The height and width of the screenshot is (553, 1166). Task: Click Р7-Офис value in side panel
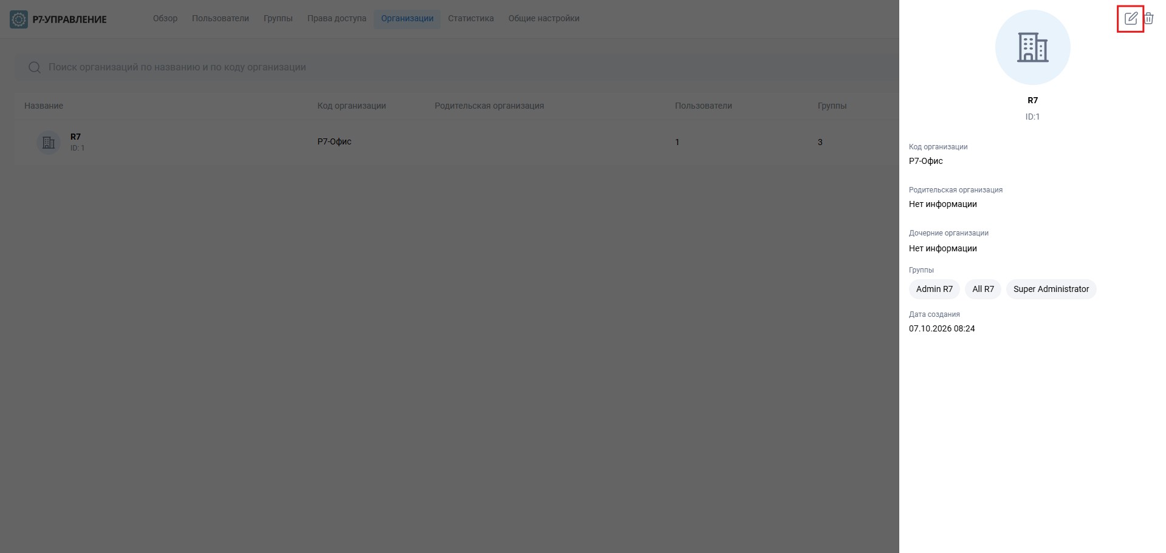click(x=926, y=161)
